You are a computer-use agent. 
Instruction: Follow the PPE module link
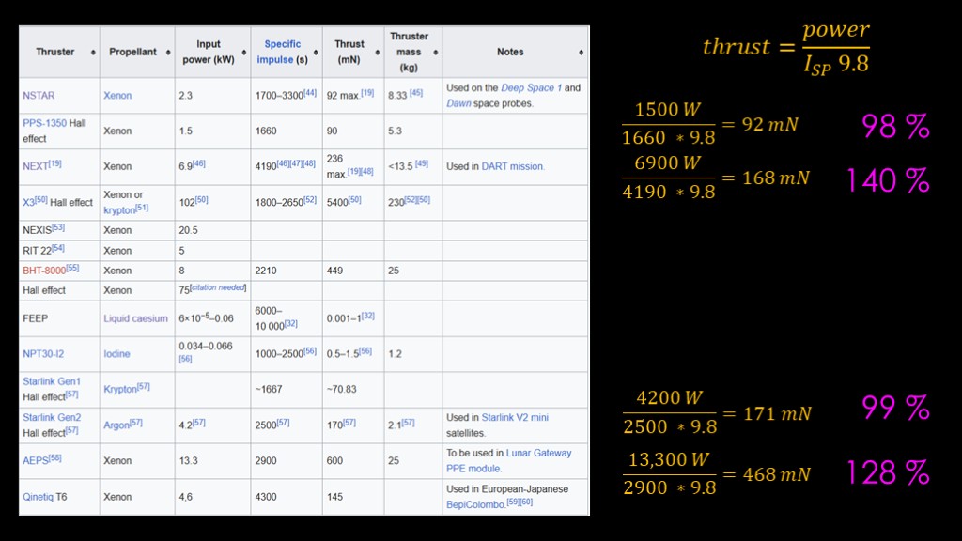point(473,469)
